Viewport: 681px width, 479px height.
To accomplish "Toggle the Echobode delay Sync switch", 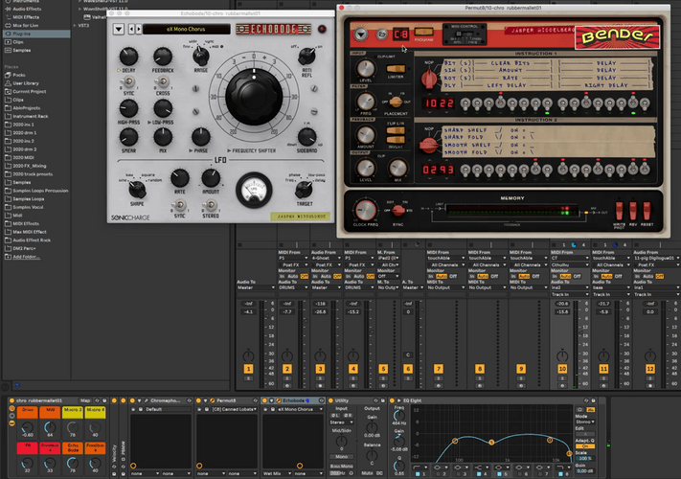I will (128, 81).
